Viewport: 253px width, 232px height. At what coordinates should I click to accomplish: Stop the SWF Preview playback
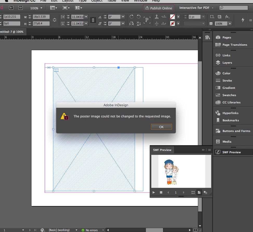coord(161,192)
